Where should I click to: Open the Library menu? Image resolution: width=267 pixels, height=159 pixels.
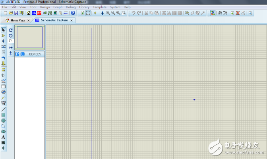click(84, 7)
